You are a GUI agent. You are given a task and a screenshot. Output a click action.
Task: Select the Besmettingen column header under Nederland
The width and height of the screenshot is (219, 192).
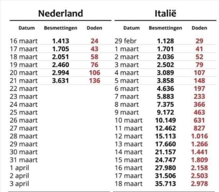tap(61, 28)
